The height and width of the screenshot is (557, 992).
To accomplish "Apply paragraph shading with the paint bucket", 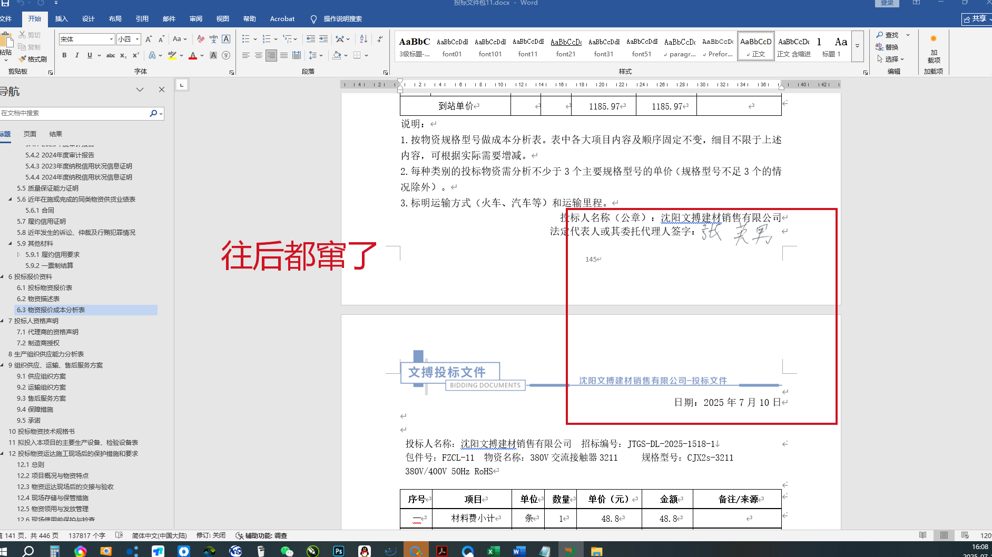I will point(337,55).
